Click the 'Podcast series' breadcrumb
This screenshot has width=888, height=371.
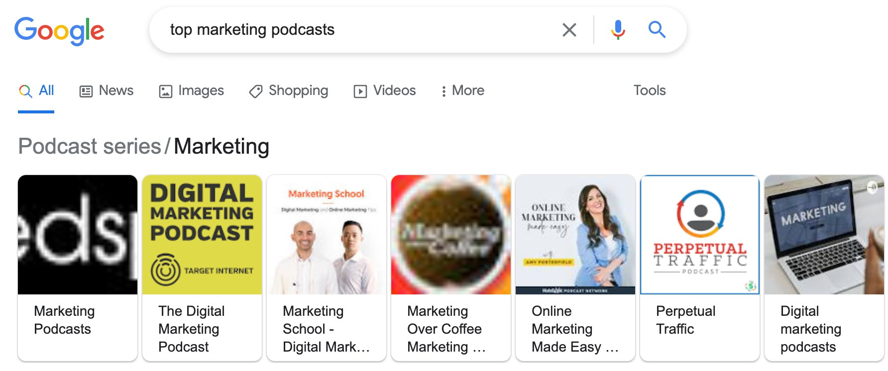click(90, 147)
